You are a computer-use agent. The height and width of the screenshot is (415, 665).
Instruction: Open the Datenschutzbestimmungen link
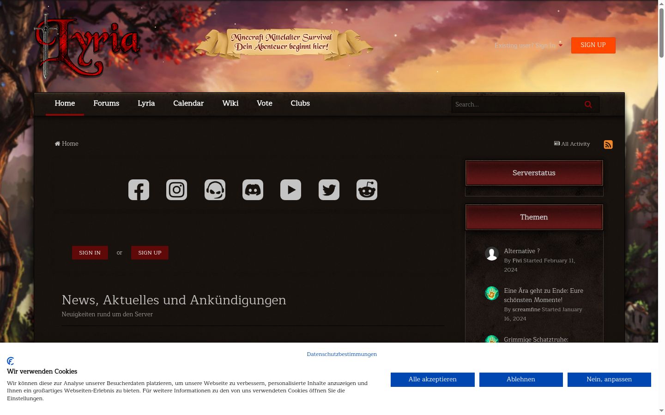point(342,354)
